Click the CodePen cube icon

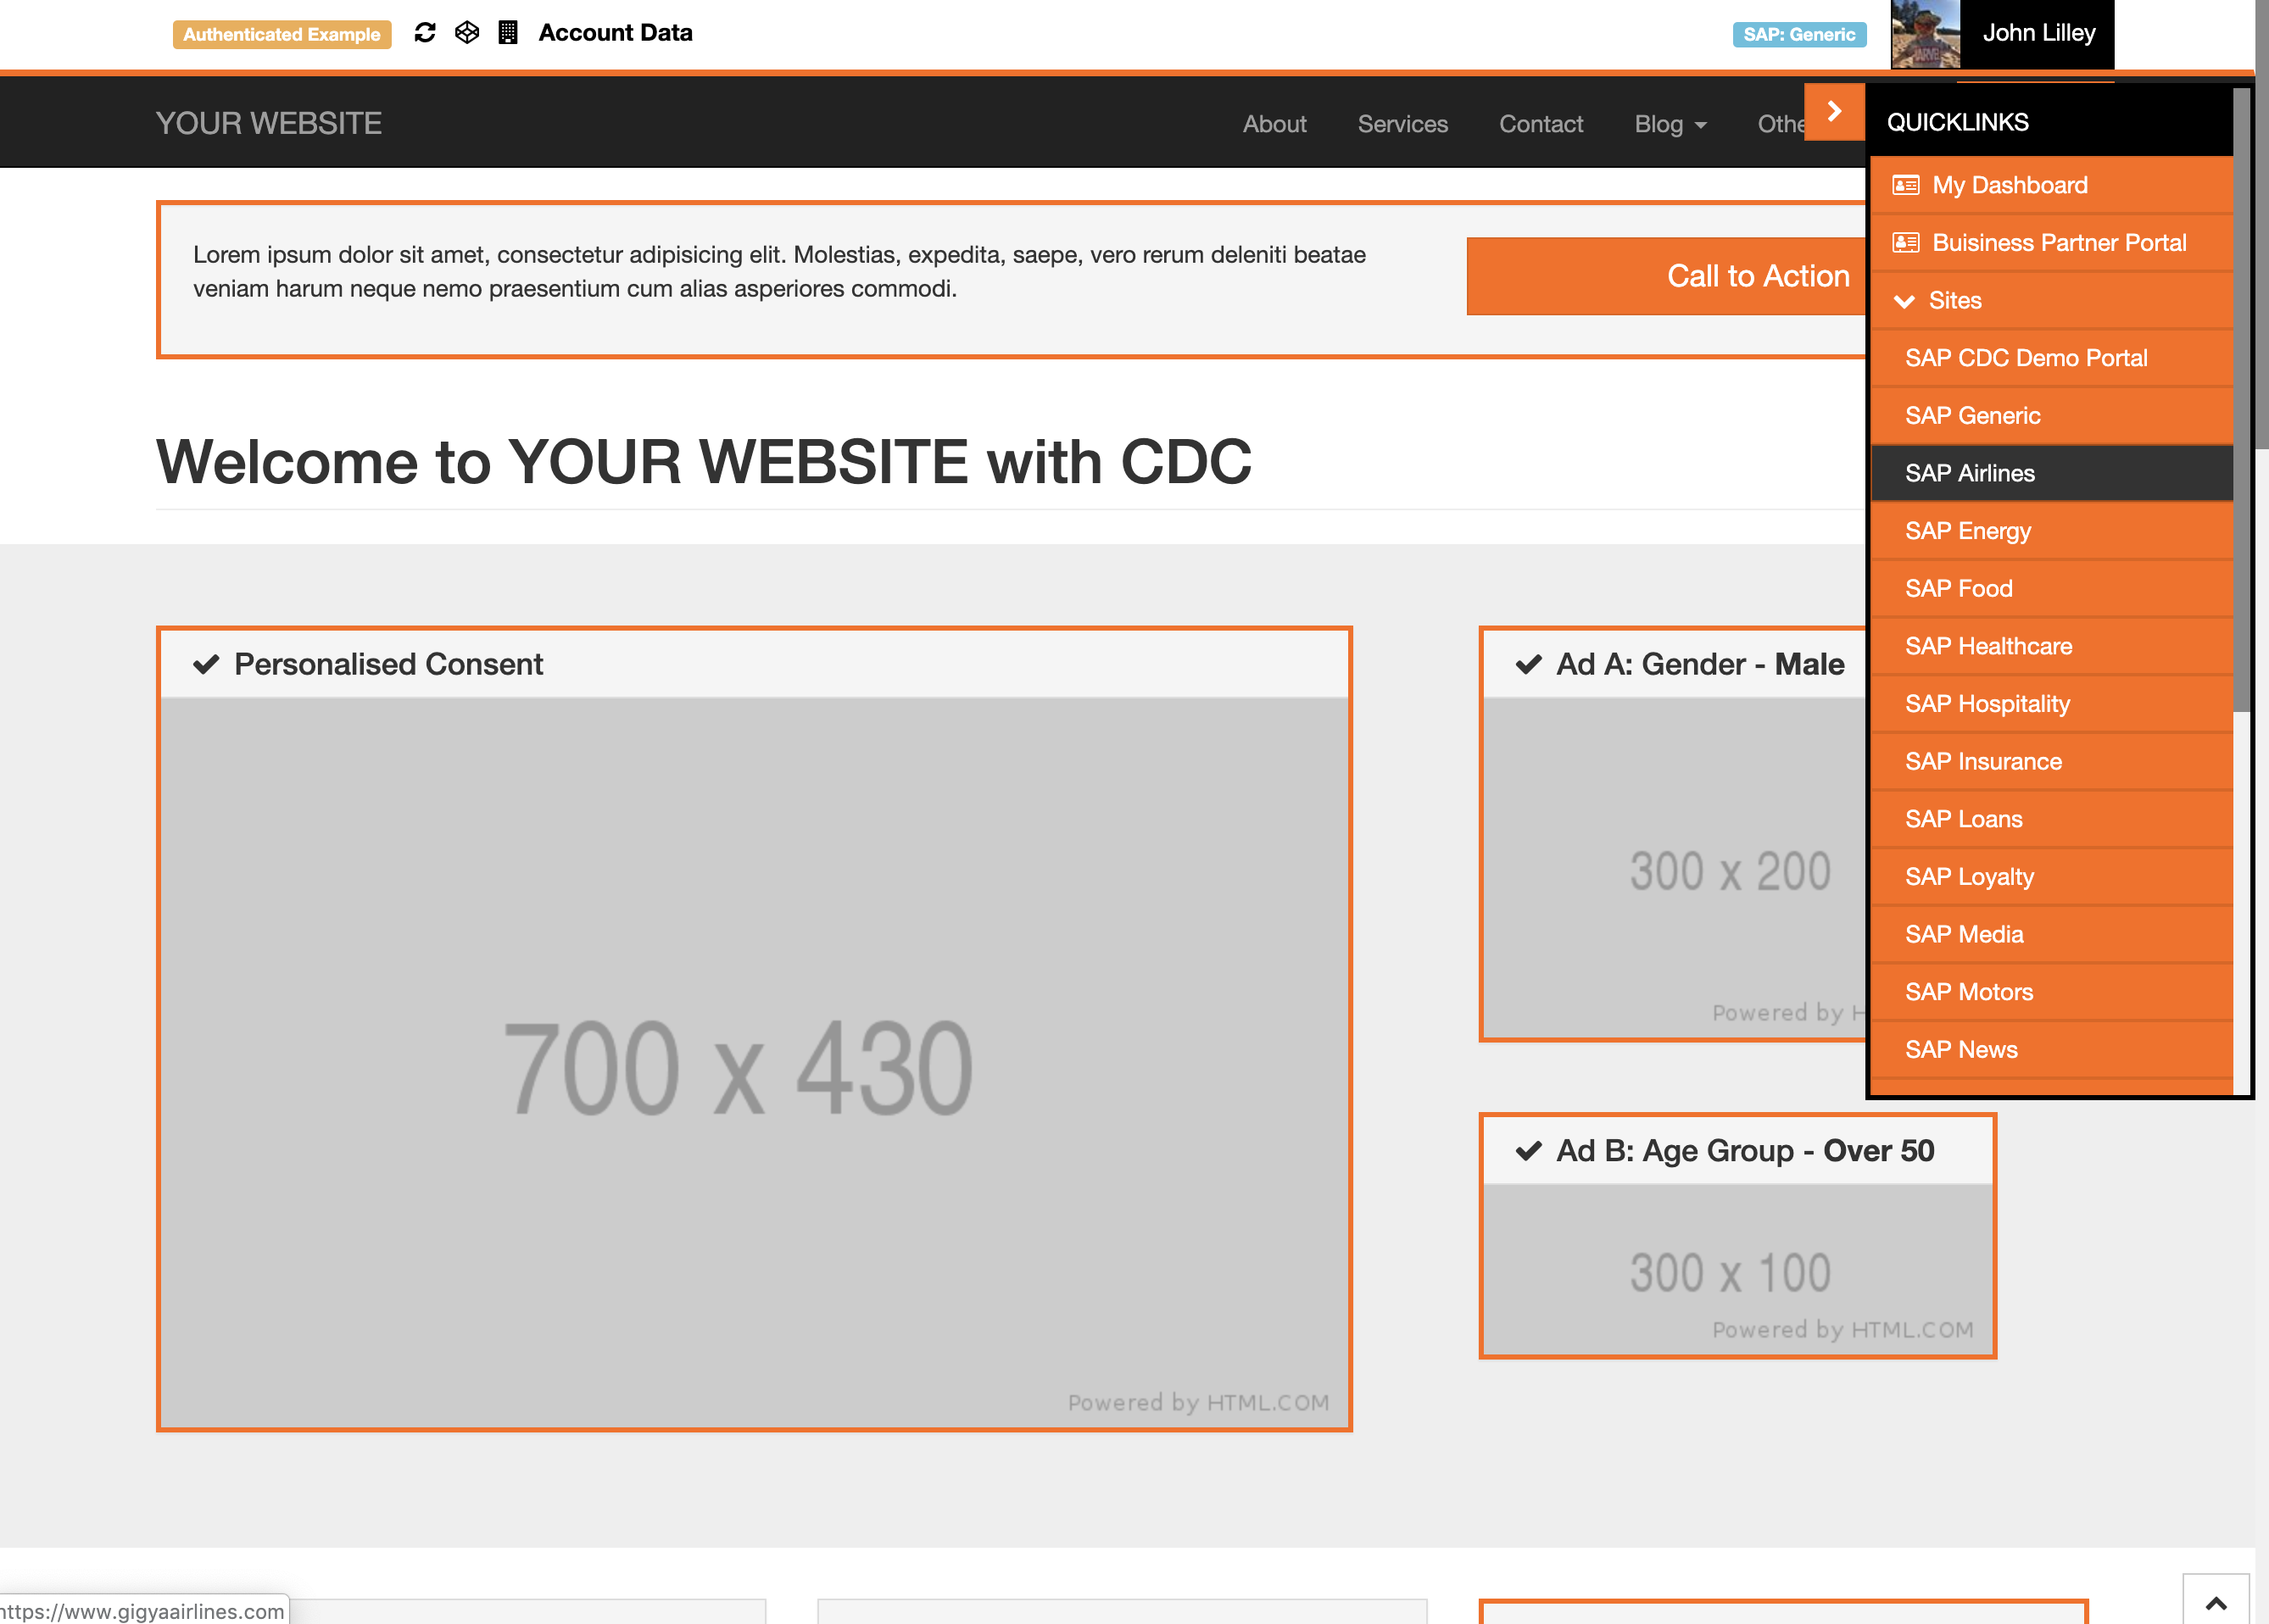(467, 33)
